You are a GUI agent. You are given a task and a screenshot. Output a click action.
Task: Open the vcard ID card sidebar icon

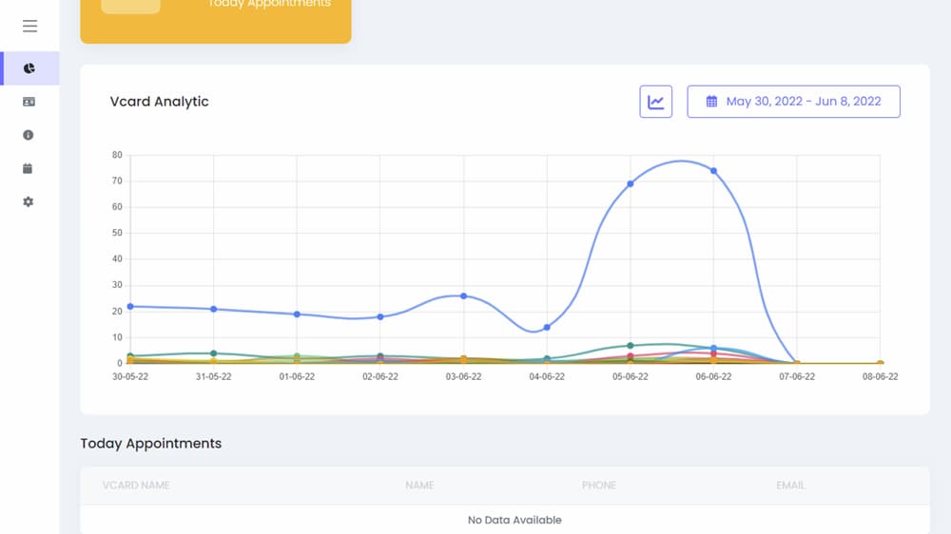pyautogui.click(x=29, y=102)
